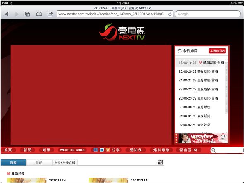This screenshot has width=244, height=183.
Task: Tap the battery indicator icon
Action: (x=240, y=3)
